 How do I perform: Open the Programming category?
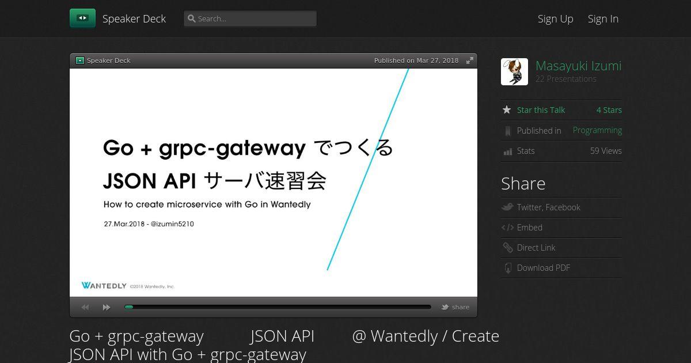click(x=597, y=130)
